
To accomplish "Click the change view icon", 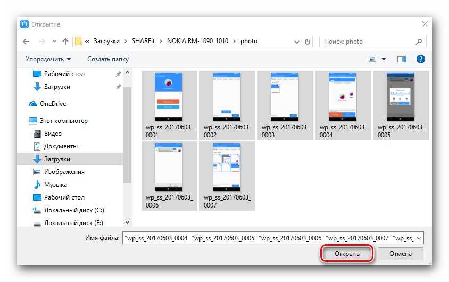I will point(372,59).
